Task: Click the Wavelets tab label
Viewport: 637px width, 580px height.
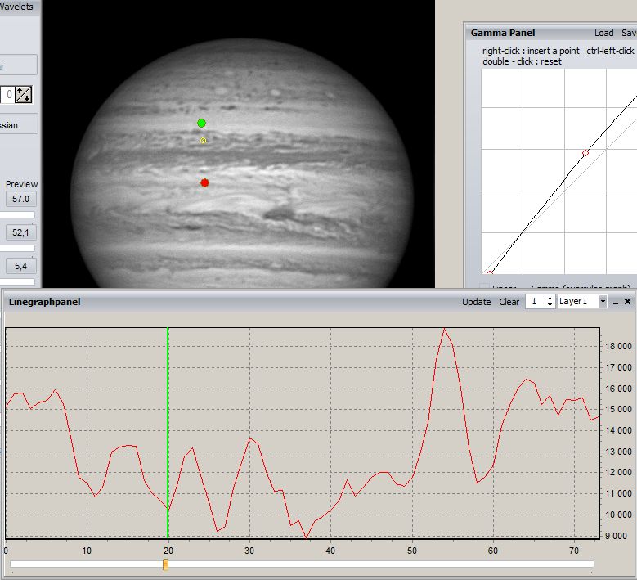Action: tap(16, 7)
